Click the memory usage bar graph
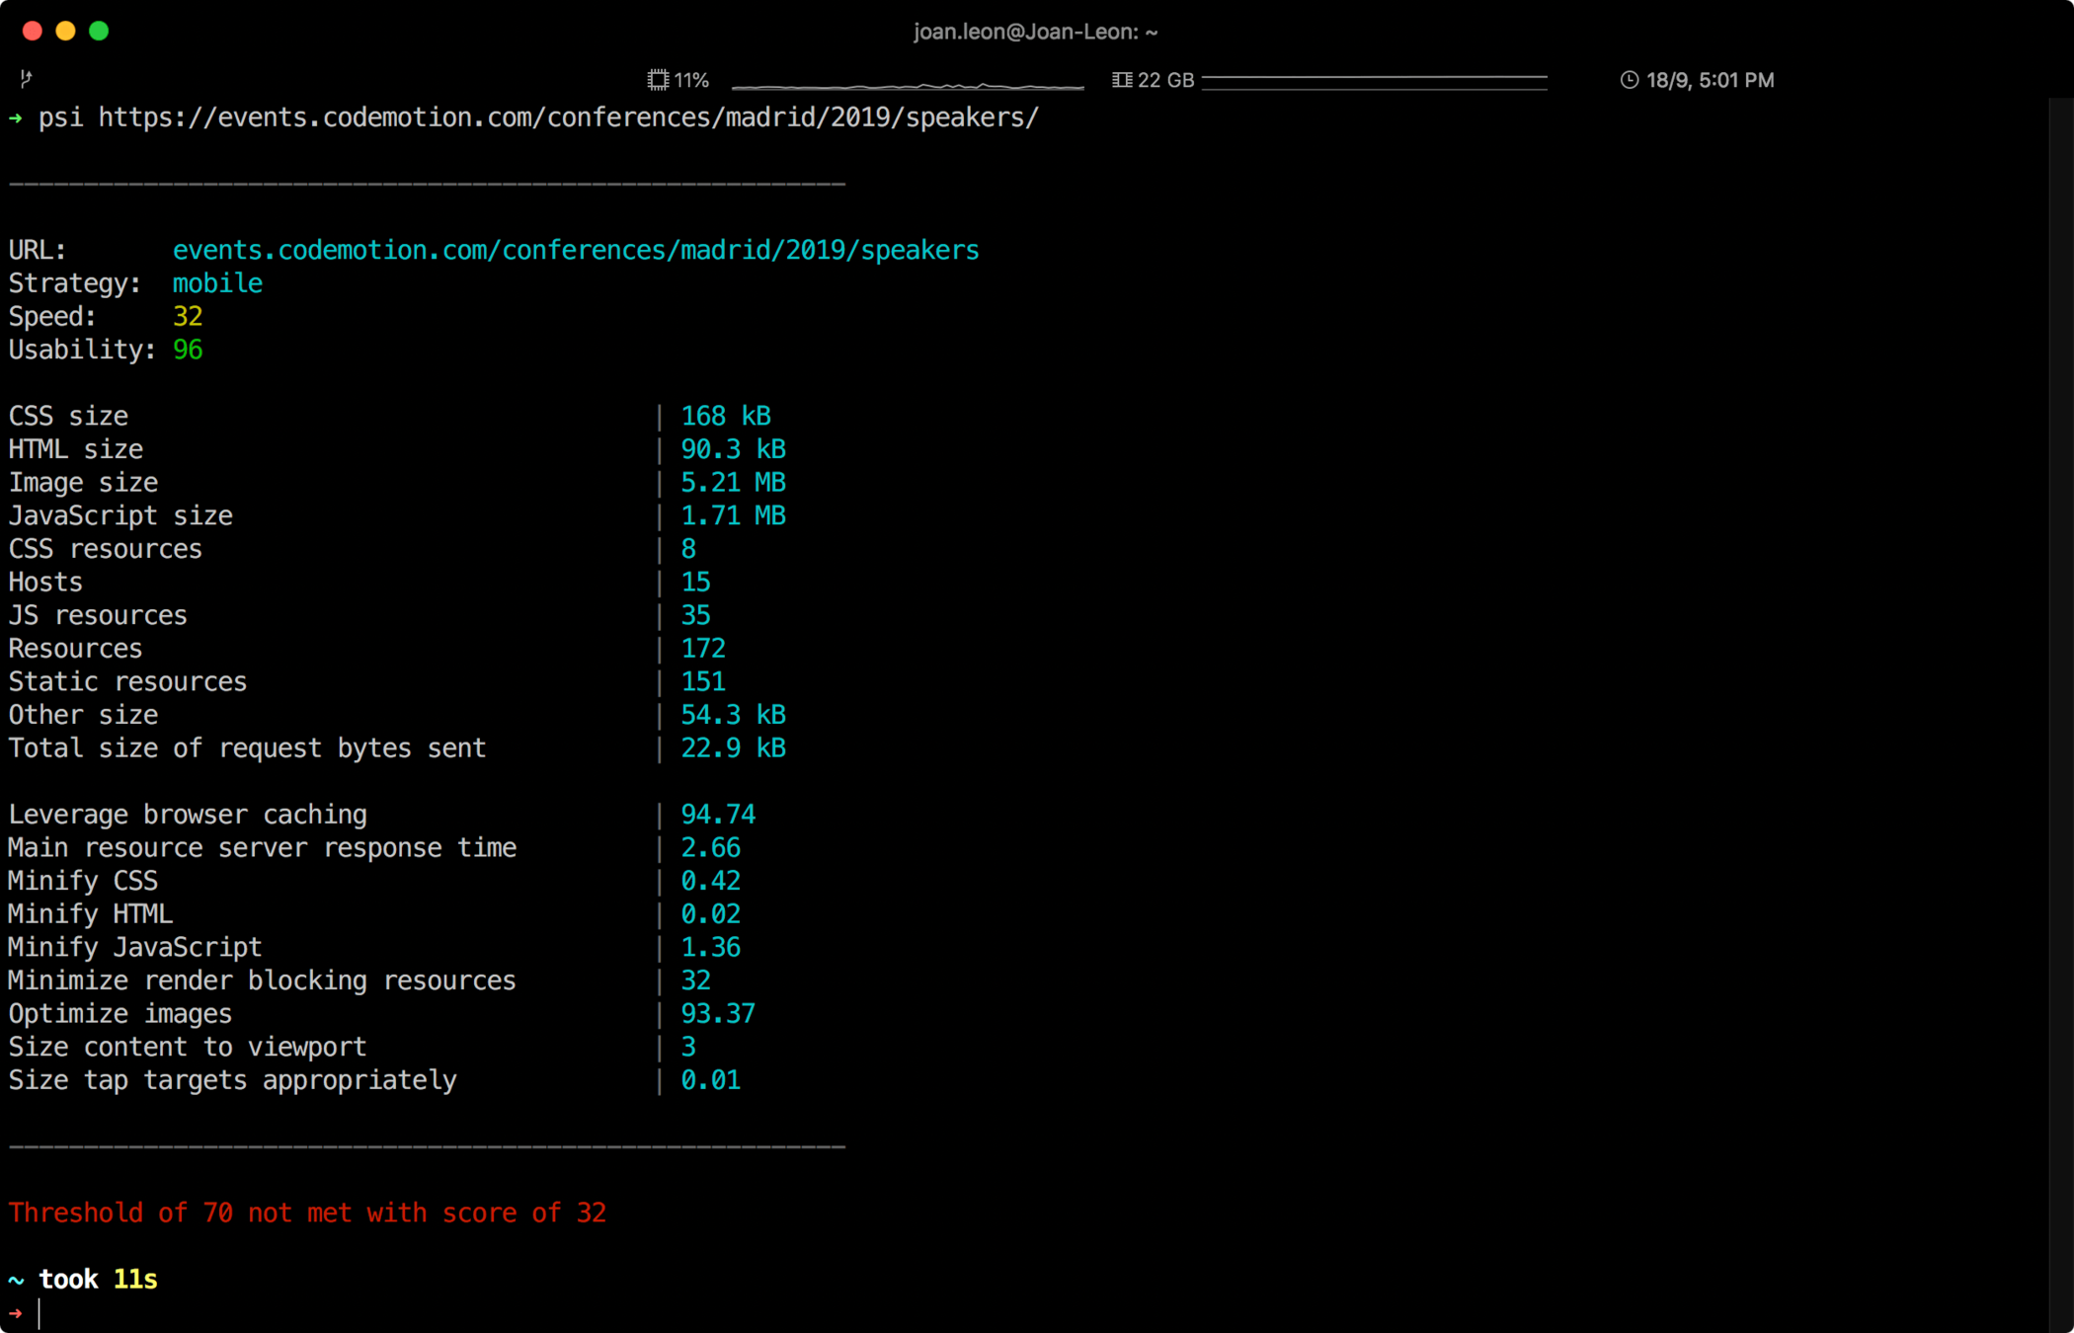The height and width of the screenshot is (1333, 2074). 1374,81
